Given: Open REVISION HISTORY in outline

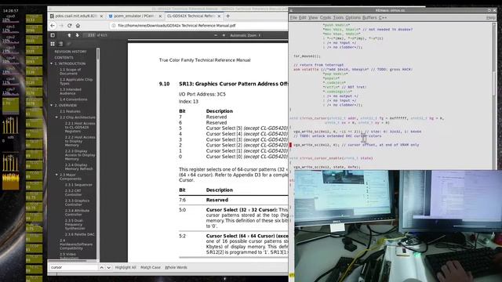Looking at the screenshot, I should click(71, 52).
